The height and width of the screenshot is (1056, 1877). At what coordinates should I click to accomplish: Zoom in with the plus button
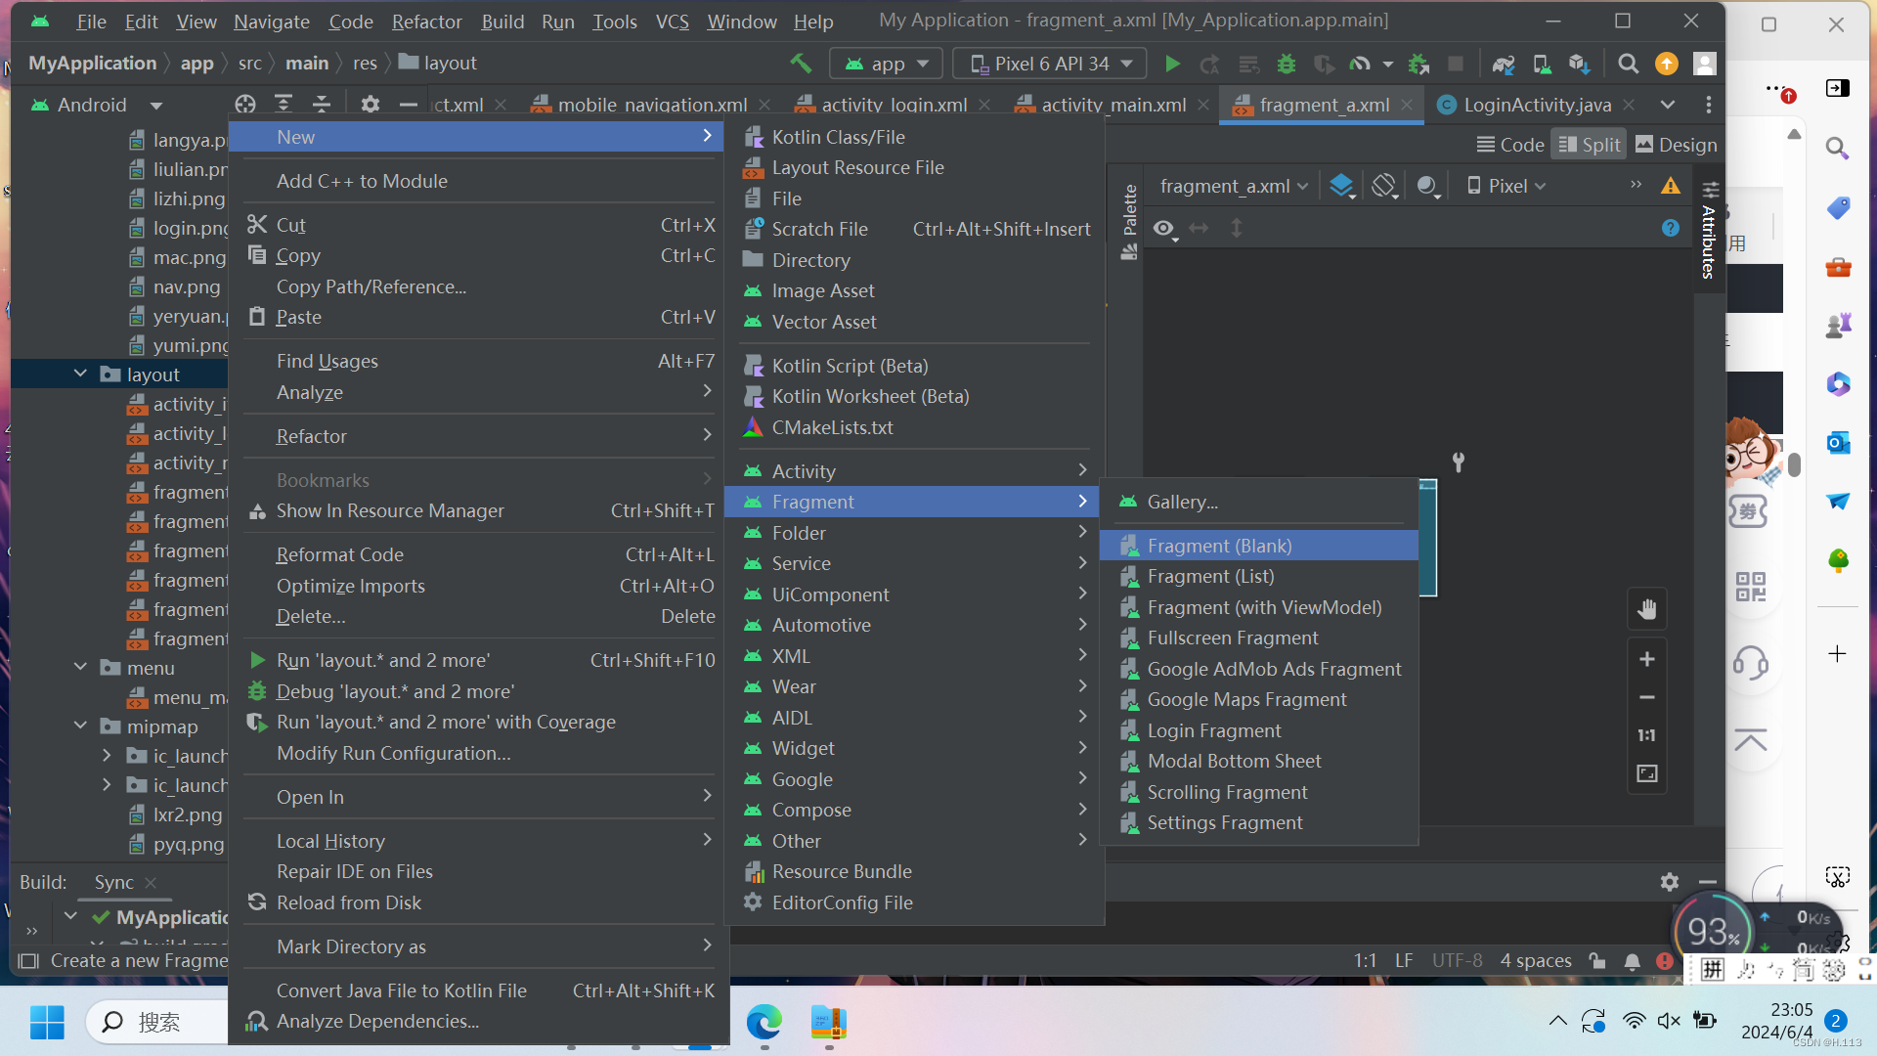[1647, 659]
